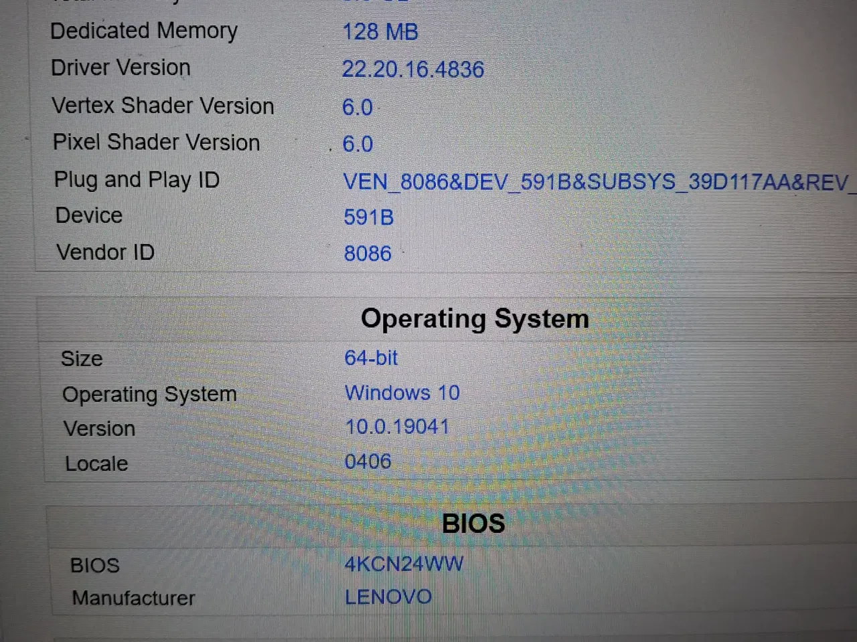Viewport: 857px width, 642px height.
Task: Select the 64-bit size value
Action: click(x=372, y=358)
